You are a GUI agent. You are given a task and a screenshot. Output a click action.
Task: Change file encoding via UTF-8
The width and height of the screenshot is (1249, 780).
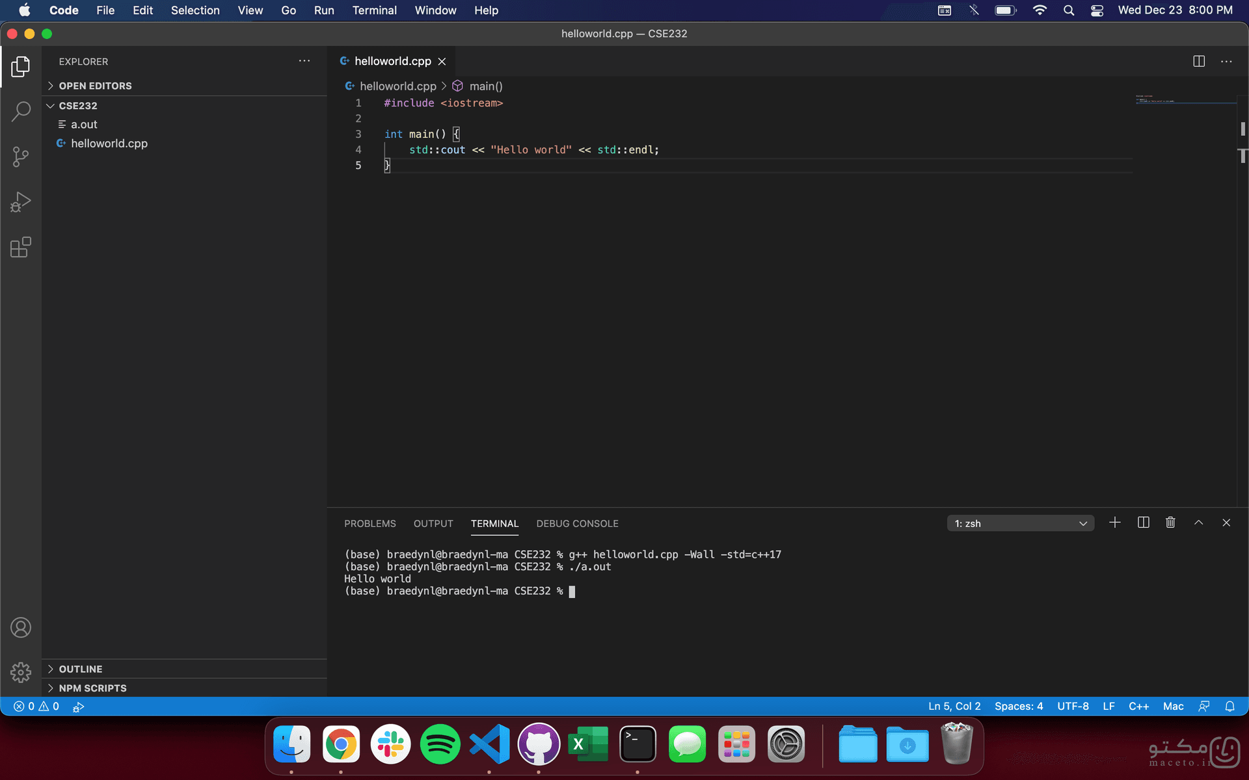[x=1073, y=707]
